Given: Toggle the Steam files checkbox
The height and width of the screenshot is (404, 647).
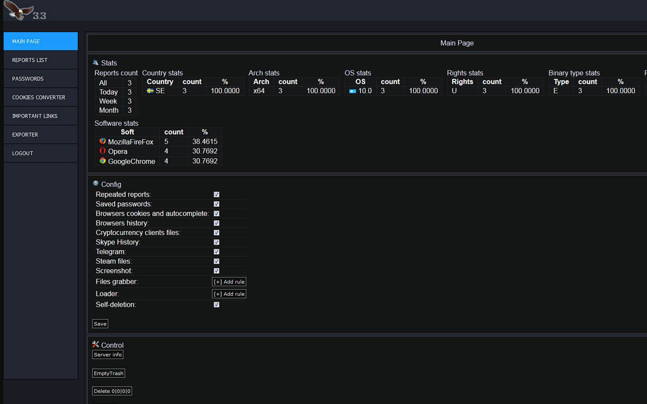Looking at the screenshot, I should click(x=217, y=261).
